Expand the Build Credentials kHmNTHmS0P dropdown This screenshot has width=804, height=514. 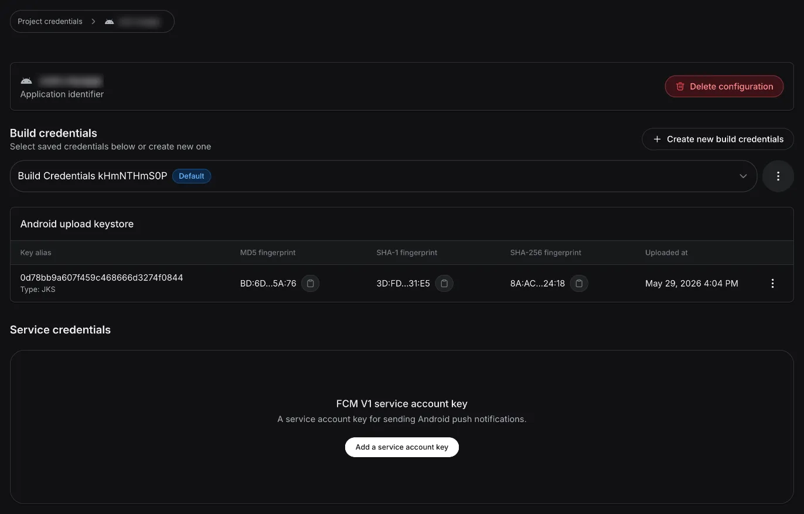pyautogui.click(x=384, y=176)
